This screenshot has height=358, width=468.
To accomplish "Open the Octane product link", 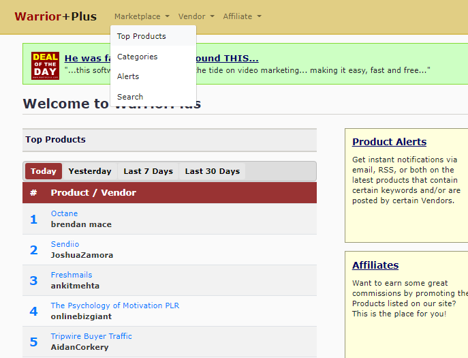I will point(64,213).
